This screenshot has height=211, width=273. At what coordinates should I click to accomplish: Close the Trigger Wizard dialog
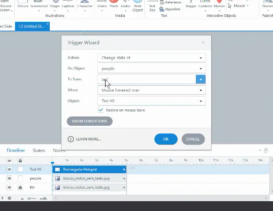203,43
